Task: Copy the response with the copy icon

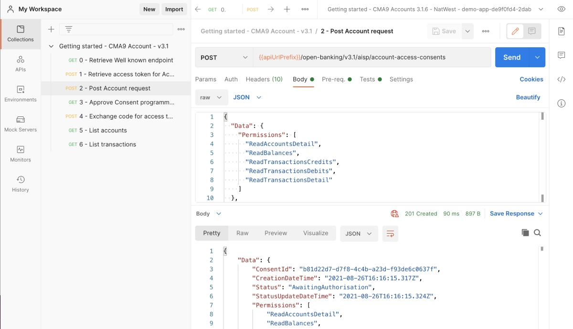Action: point(525,233)
